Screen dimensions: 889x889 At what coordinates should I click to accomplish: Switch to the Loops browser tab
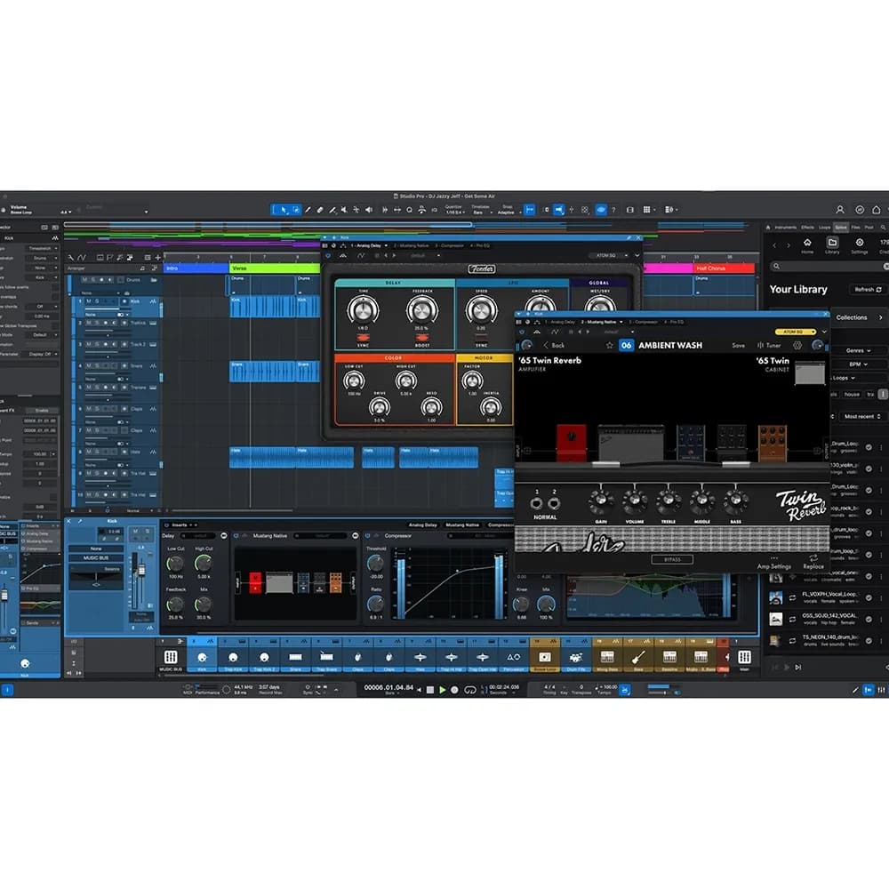coord(824,228)
